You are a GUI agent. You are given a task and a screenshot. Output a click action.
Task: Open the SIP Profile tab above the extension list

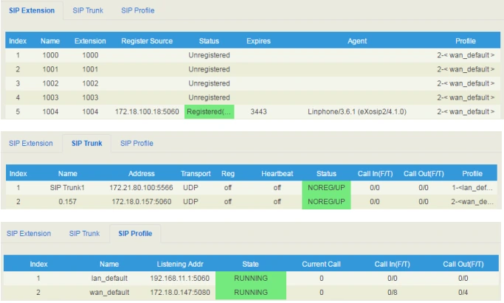click(x=137, y=11)
